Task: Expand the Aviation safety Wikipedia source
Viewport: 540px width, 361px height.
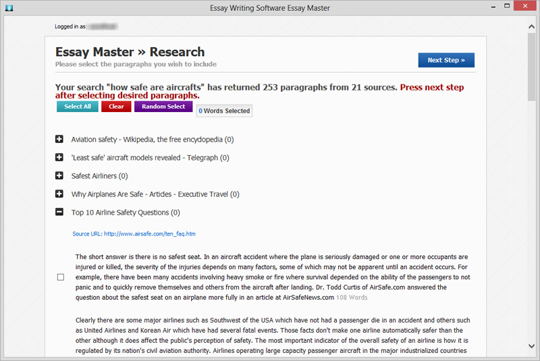Action: point(59,139)
